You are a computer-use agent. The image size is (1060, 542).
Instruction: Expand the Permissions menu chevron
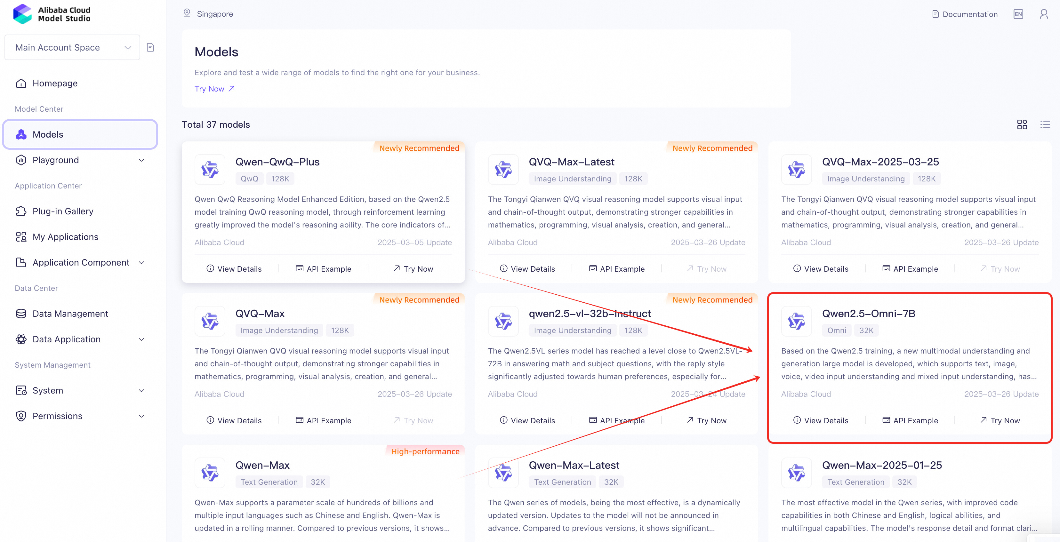click(x=141, y=416)
